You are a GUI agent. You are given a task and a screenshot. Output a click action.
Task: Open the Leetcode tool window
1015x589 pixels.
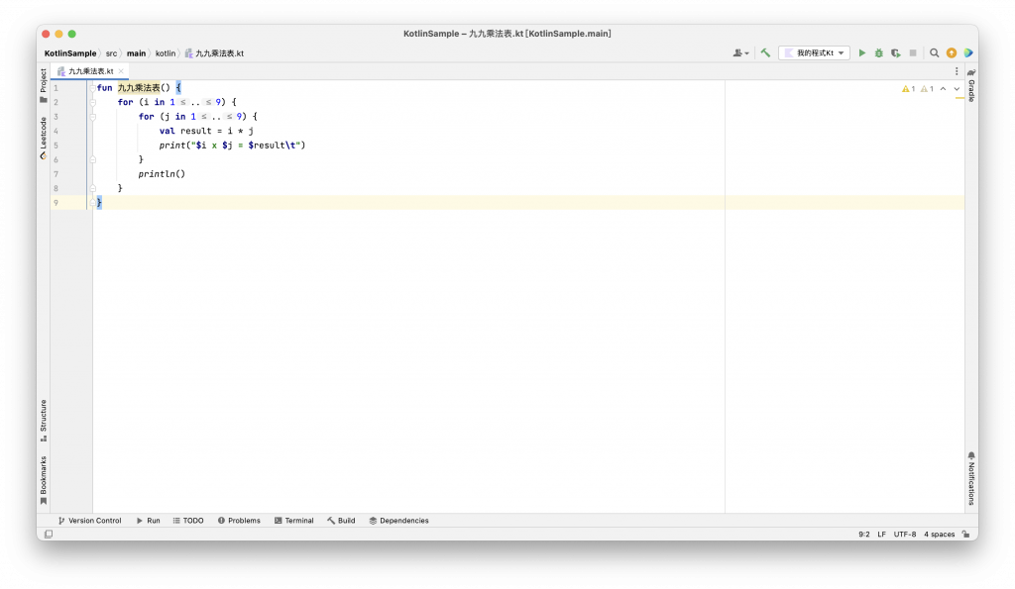point(44,138)
